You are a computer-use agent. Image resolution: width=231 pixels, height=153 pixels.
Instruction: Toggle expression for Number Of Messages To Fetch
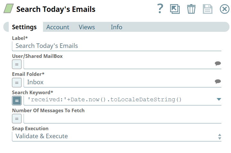click(x=17, y=119)
